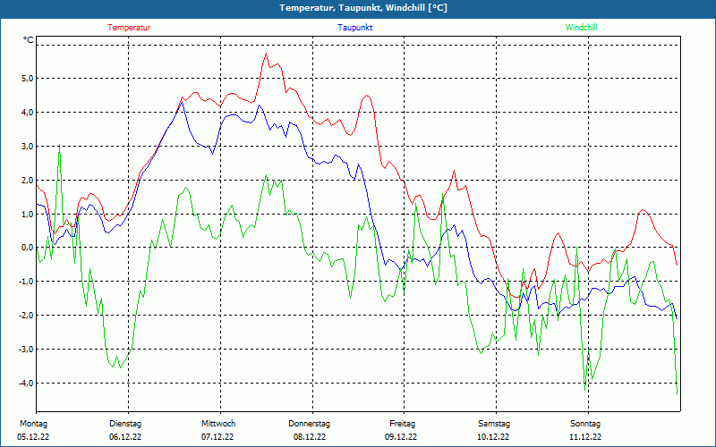
Task: Click the date 07.12.22
Action: click(217, 437)
